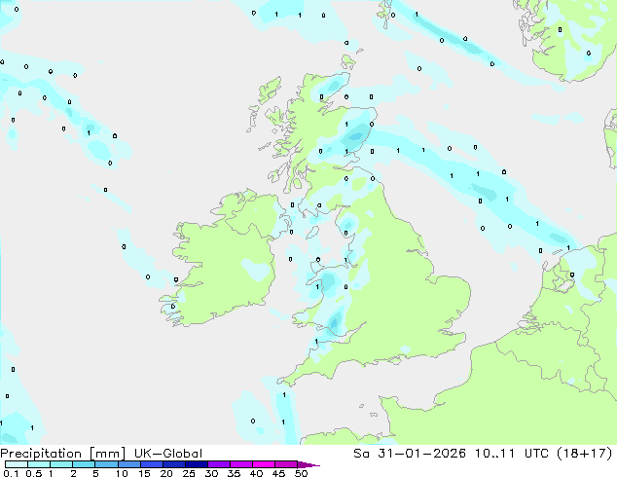Viewport: 617px width, 477px height.
Task: Pick the 40–45 mm magenta legend swatch
Action: pyautogui.click(x=264, y=464)
